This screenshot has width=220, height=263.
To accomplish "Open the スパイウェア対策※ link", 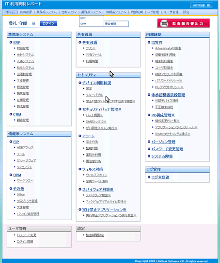I will click(98, 190).
